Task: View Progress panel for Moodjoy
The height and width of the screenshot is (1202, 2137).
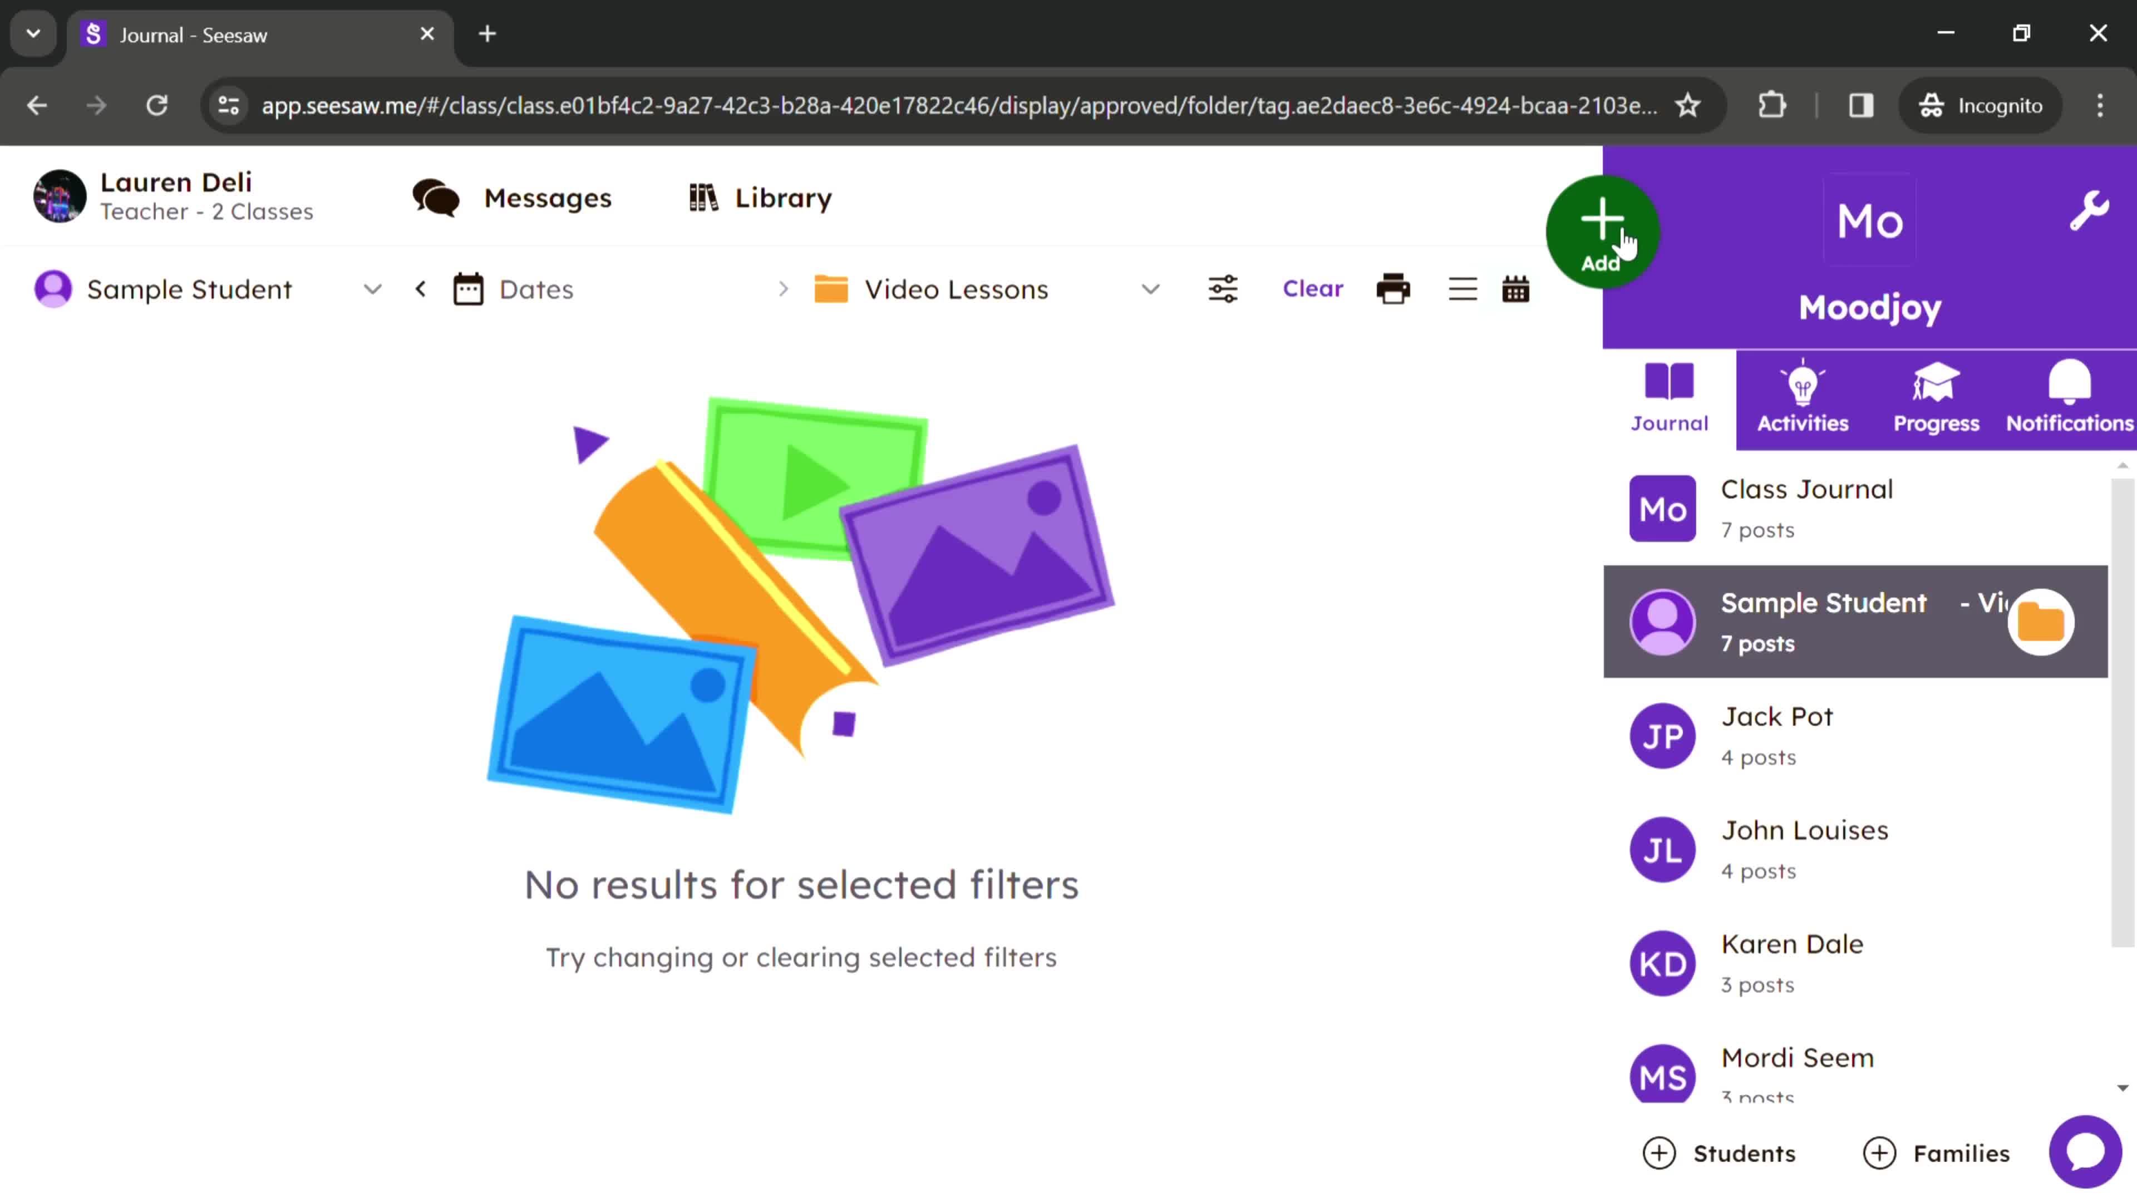Action: point(1937,396)
